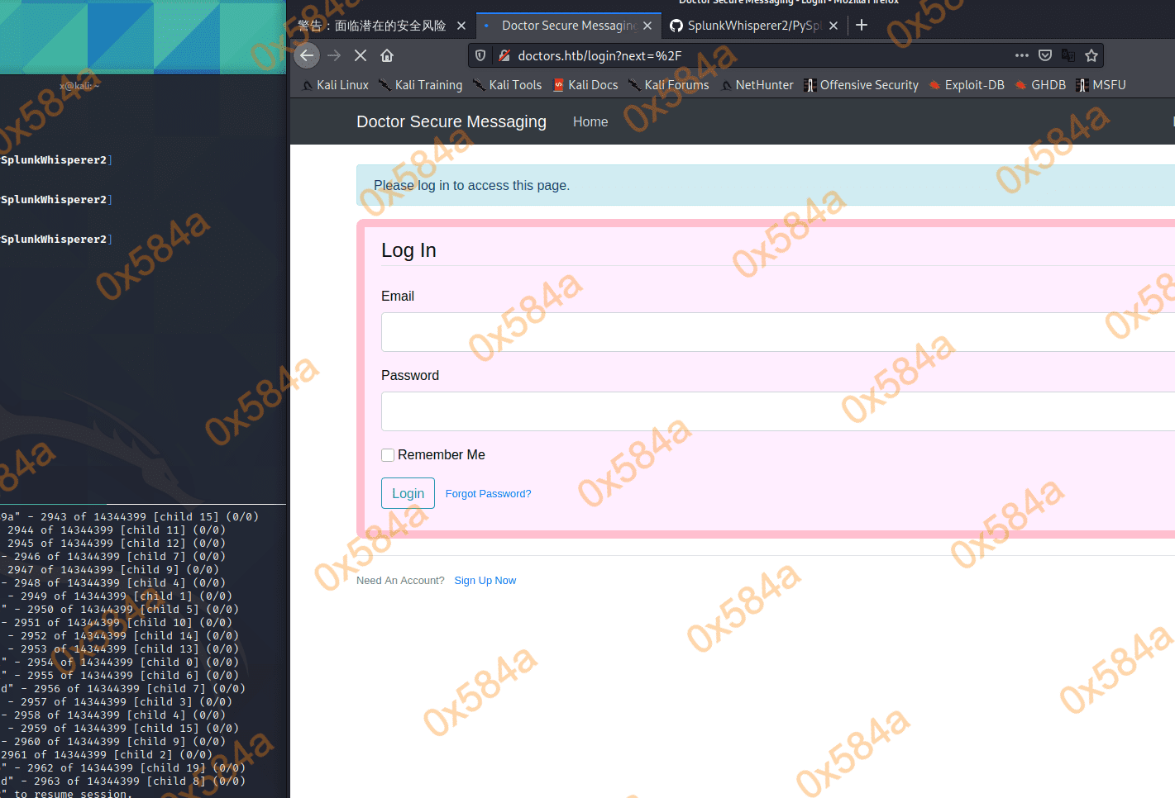Open a new tab with plus button
This screenshot has height=798, width=1175.
coord(862,25)
